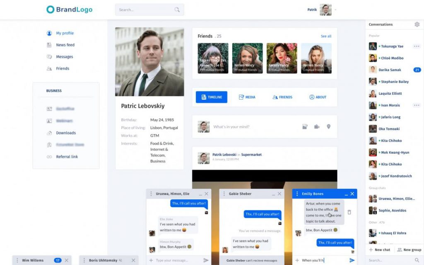The image size is (424, 265).
Task: Open the Supermarket link in the post
Action: tap(251, 155)
